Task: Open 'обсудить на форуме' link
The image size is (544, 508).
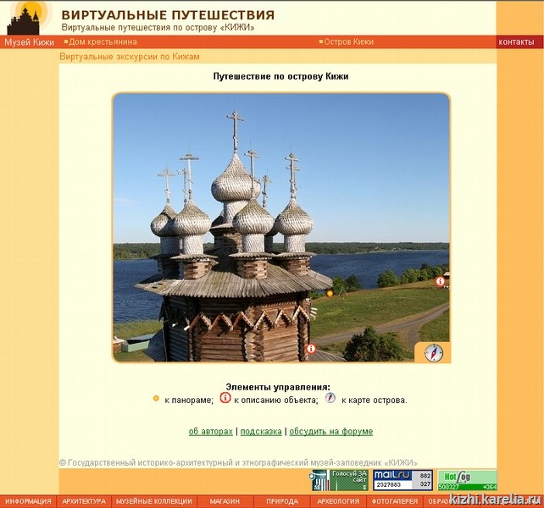Action: tap(330, 432)
